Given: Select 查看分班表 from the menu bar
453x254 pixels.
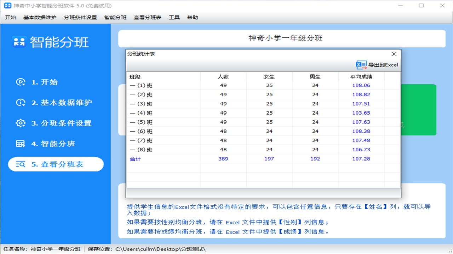Looking at the screenshot, I should (148, 17).
